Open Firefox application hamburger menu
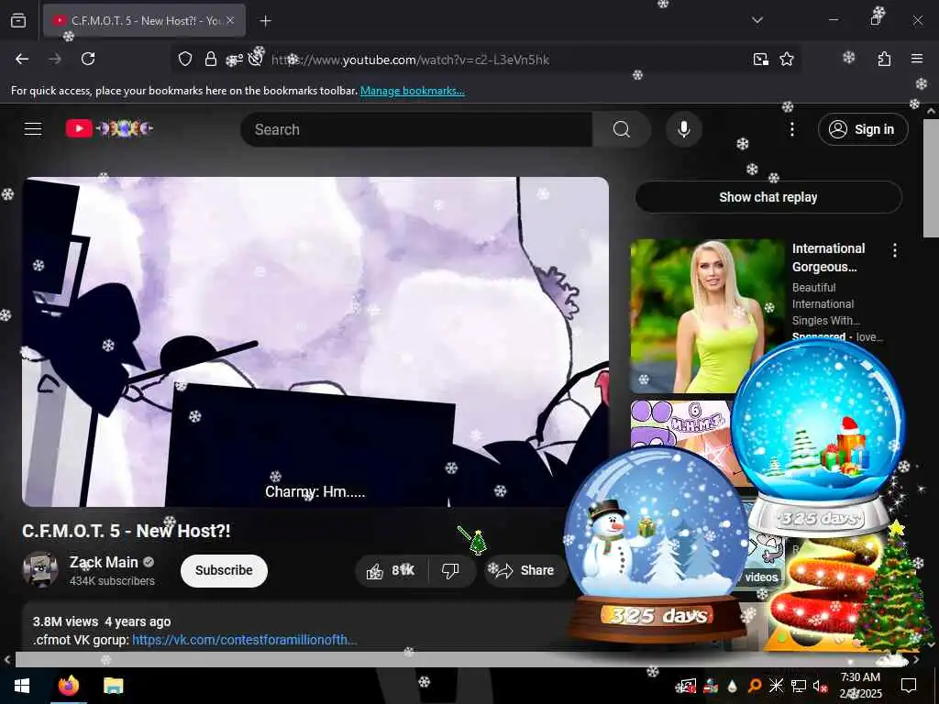 [x=916, y=59]
